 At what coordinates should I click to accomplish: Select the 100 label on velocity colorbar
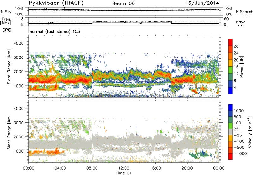point(238,123)
